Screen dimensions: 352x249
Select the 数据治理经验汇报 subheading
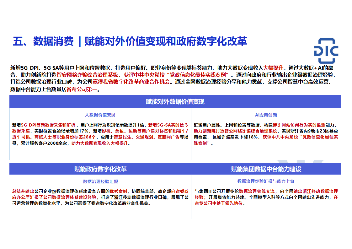tap(100, 181)
